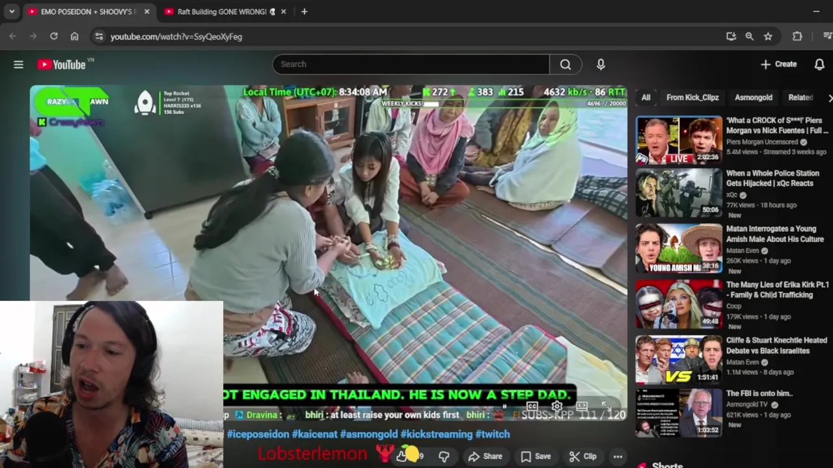The image size is (833, 468).
Task: Reload the page in the browser
Action: pyautogui.click(x=54, y=36)
